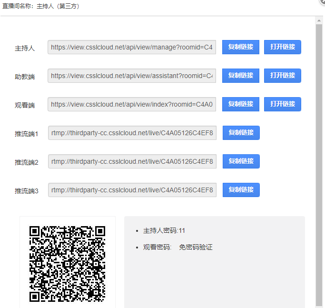Copy the 推流端2 rtmp link
Screen dimensions: 325x308
point(241,161)
